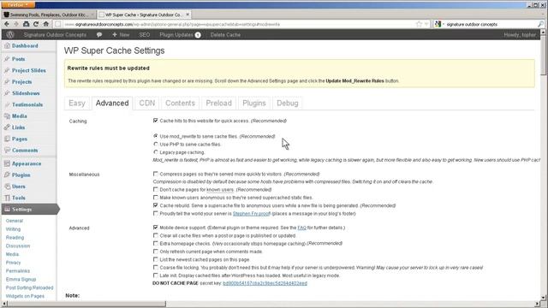Open Plugin Updates in admin bar

tap(180, 34)
